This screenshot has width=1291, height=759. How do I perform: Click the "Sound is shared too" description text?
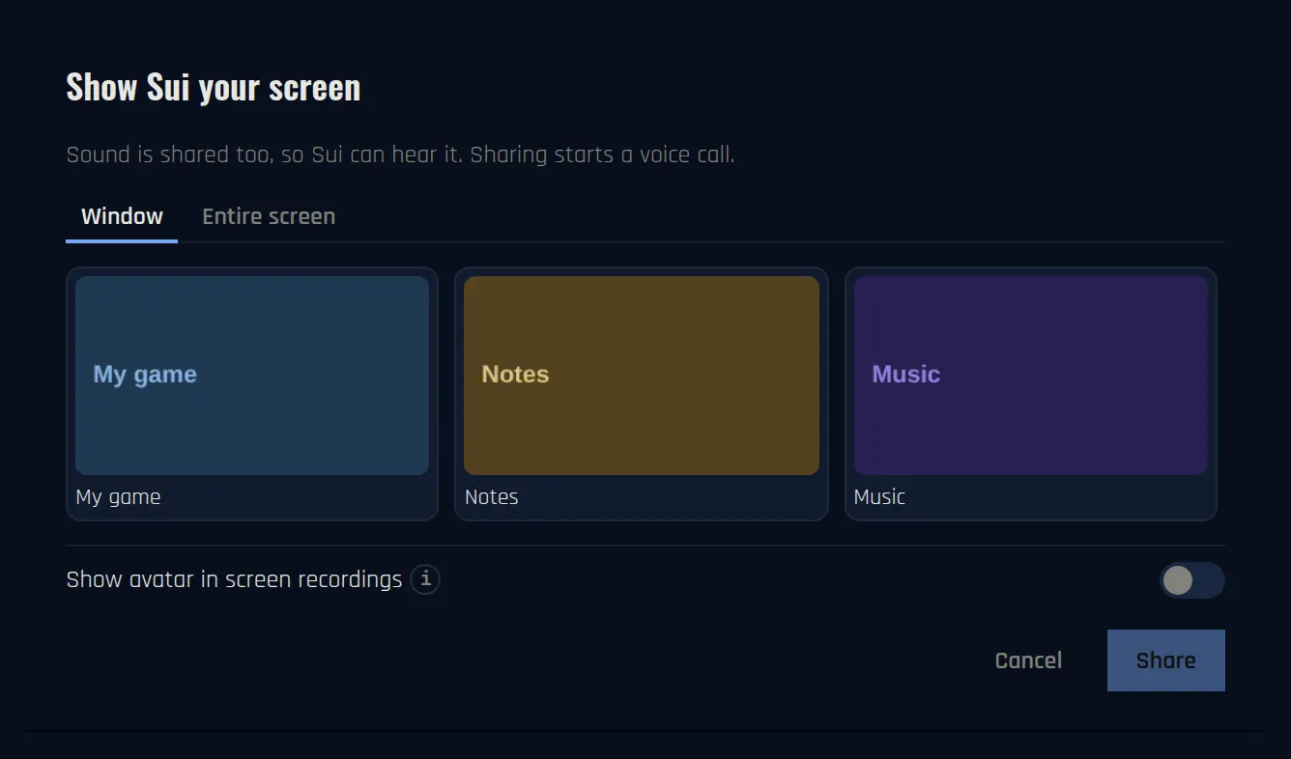400,155
